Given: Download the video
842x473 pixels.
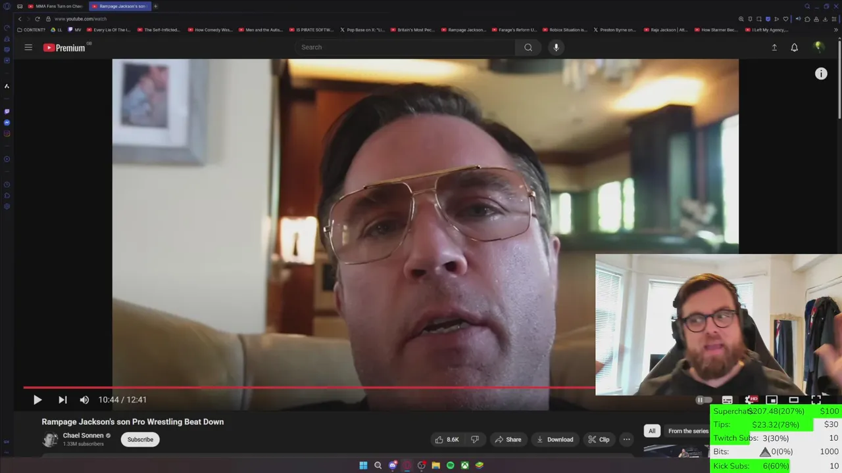Looking at the screenshot, I should coord(555,439).
